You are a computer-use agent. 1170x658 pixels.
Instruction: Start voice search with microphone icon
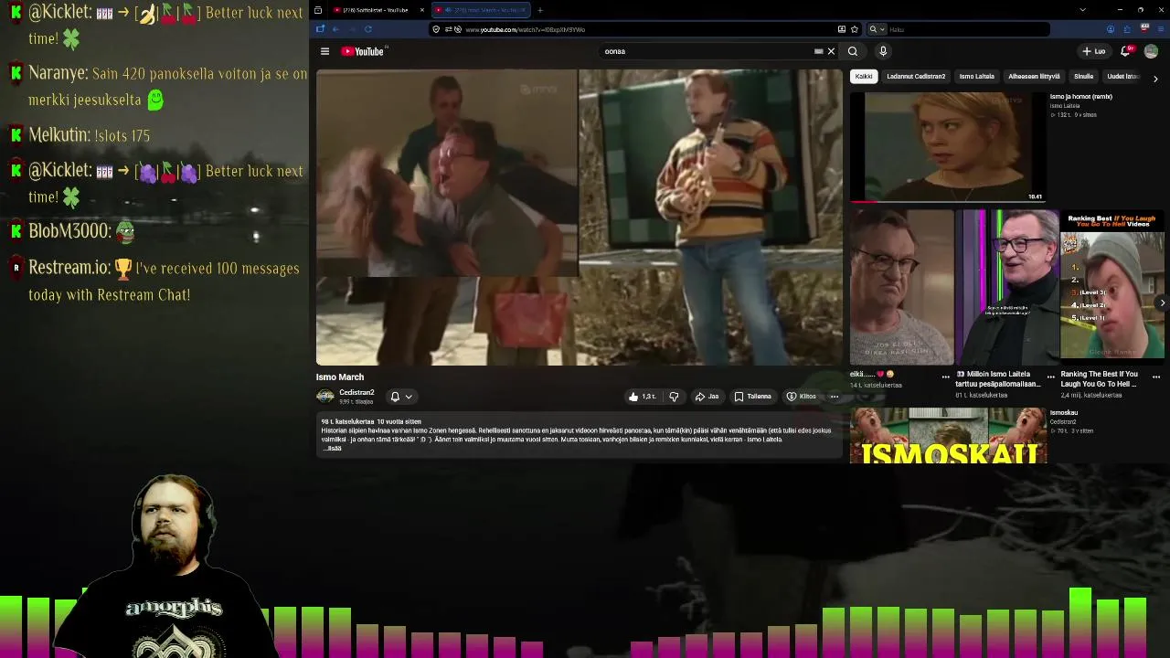tap(883, 51)
